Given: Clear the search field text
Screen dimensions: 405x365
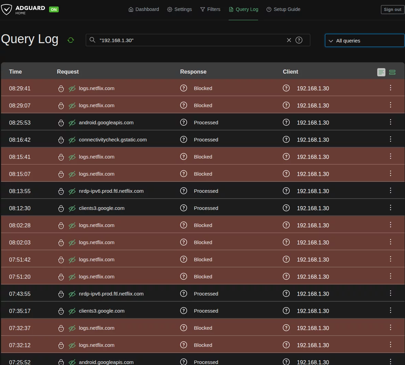Looking at the screenshot, I should coord(289,40).
